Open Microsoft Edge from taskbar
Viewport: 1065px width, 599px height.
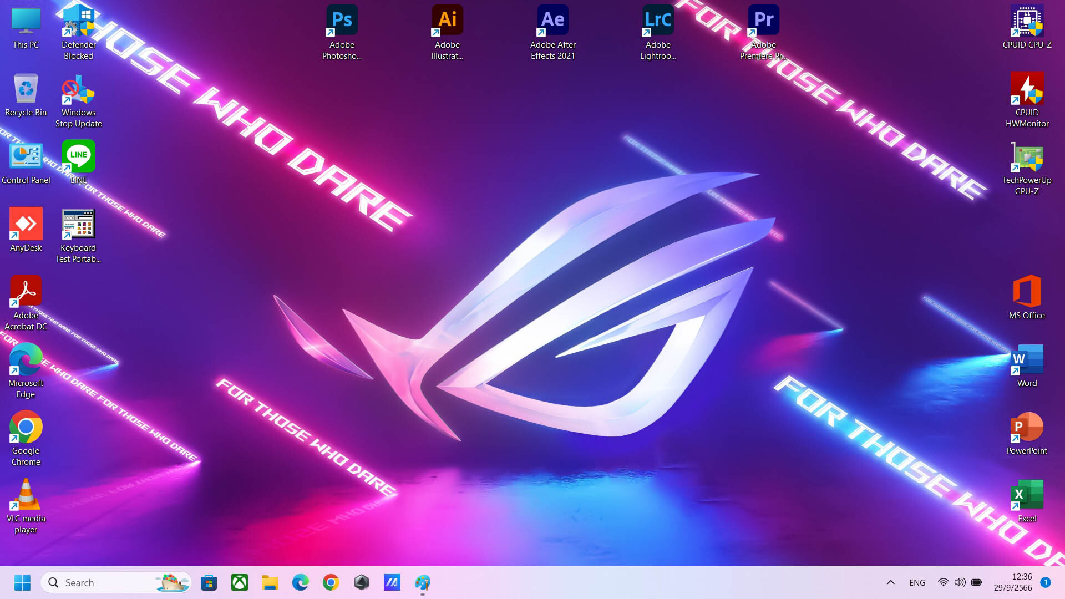(x=300, y=582)
